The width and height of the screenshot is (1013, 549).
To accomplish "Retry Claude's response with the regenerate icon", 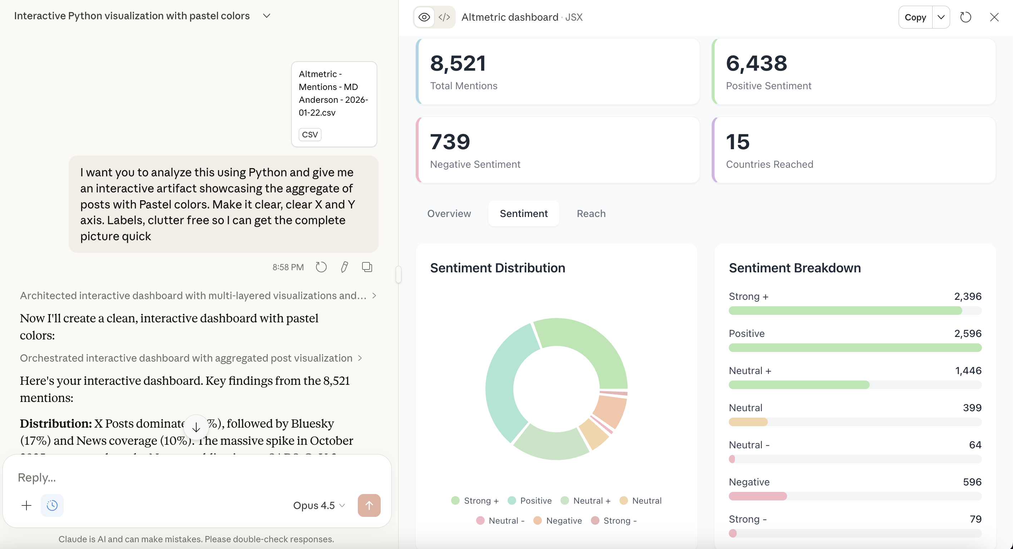I will 321,267.
